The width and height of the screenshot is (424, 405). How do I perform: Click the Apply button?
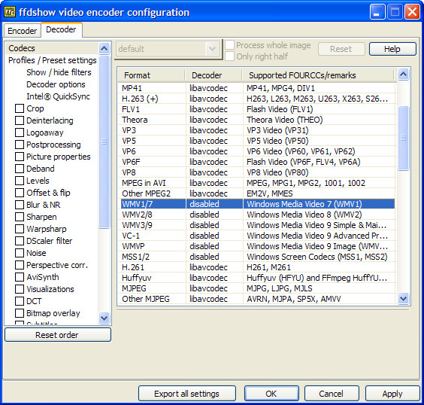(x=392, y=394)
